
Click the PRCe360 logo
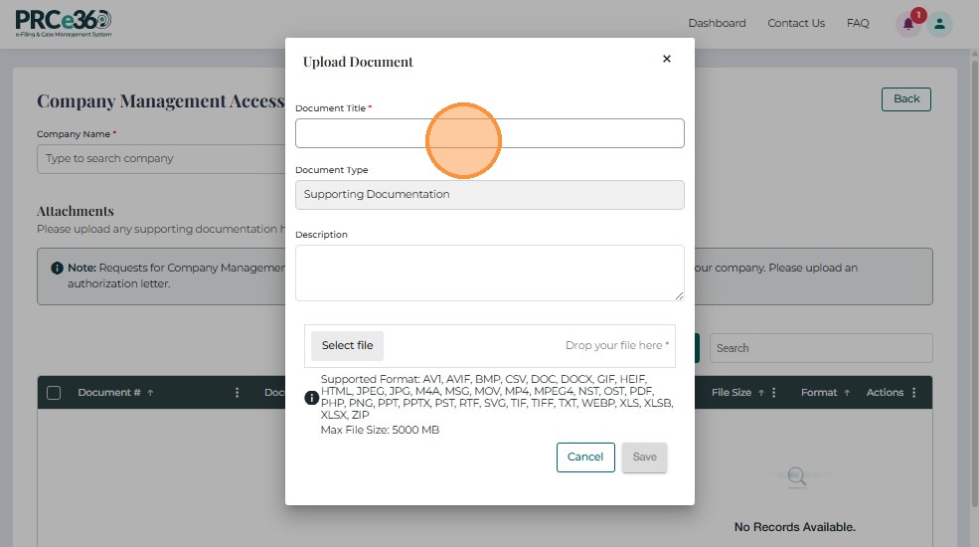pyautogui.click(x=63, y=24)
